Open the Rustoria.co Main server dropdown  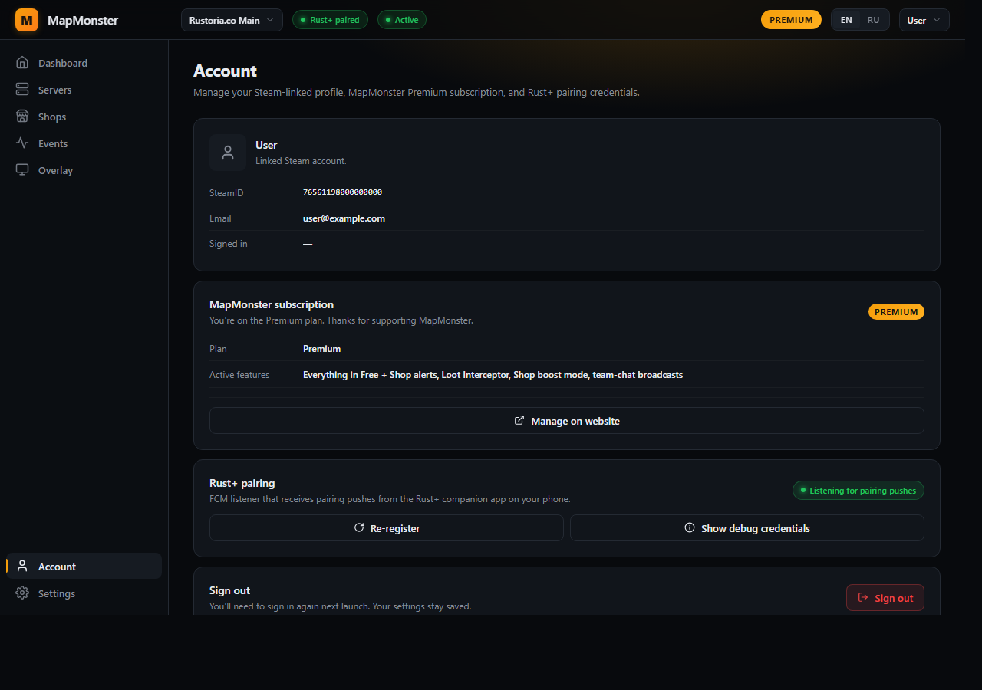(232, 20)
